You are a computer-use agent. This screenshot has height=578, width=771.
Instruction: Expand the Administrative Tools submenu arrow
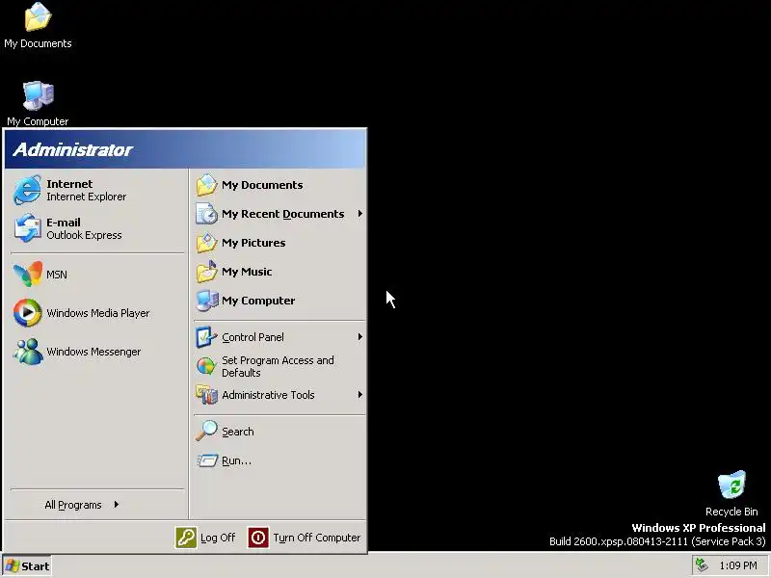pos(359,395)
